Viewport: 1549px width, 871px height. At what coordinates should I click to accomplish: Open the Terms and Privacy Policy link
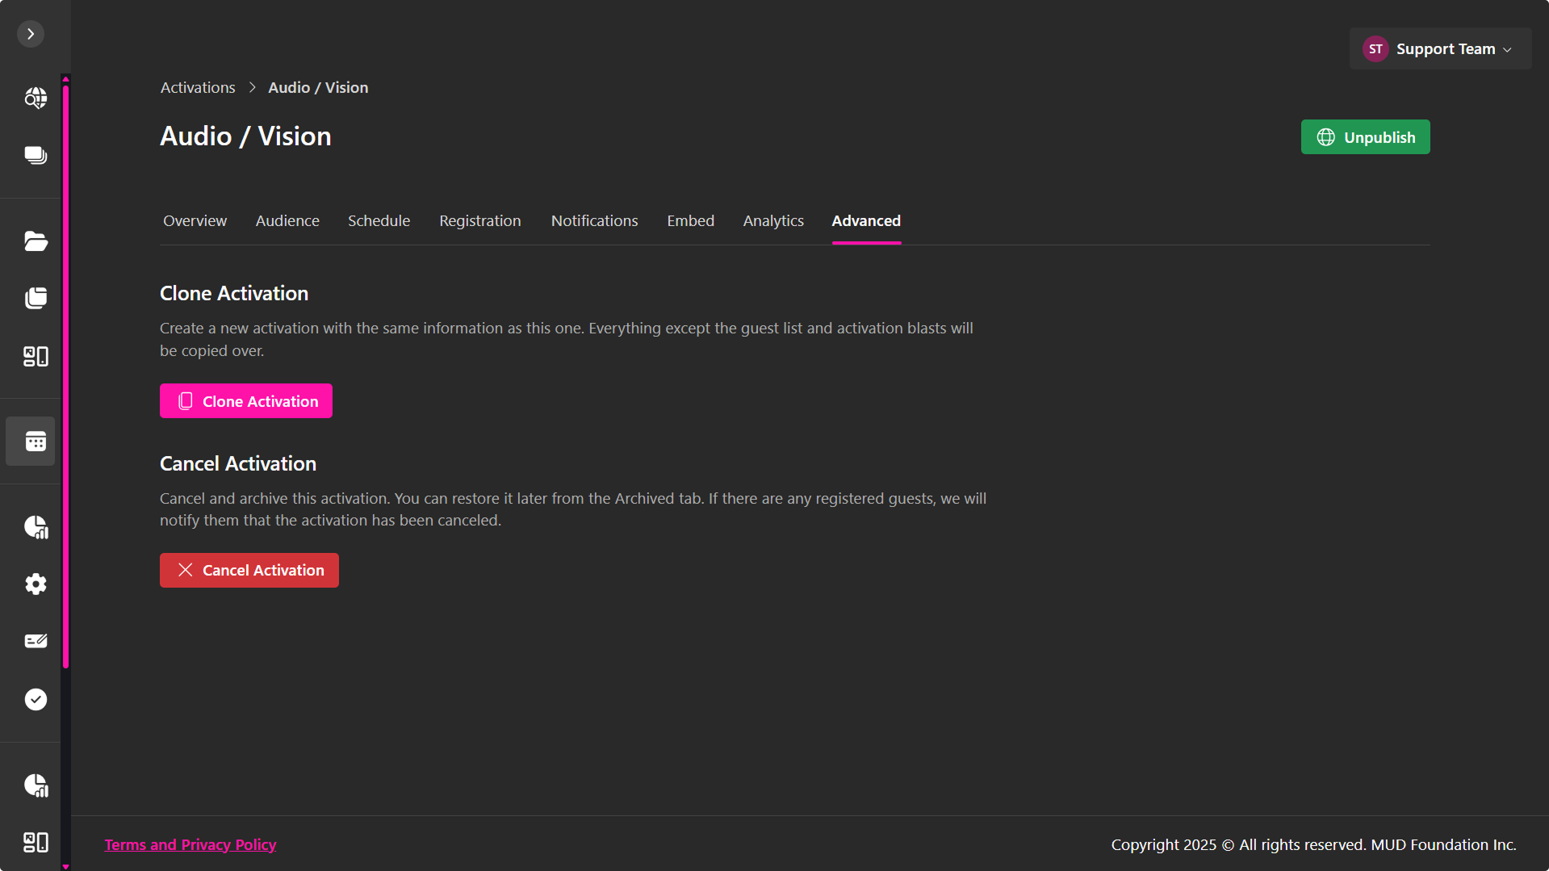point(190,844)
